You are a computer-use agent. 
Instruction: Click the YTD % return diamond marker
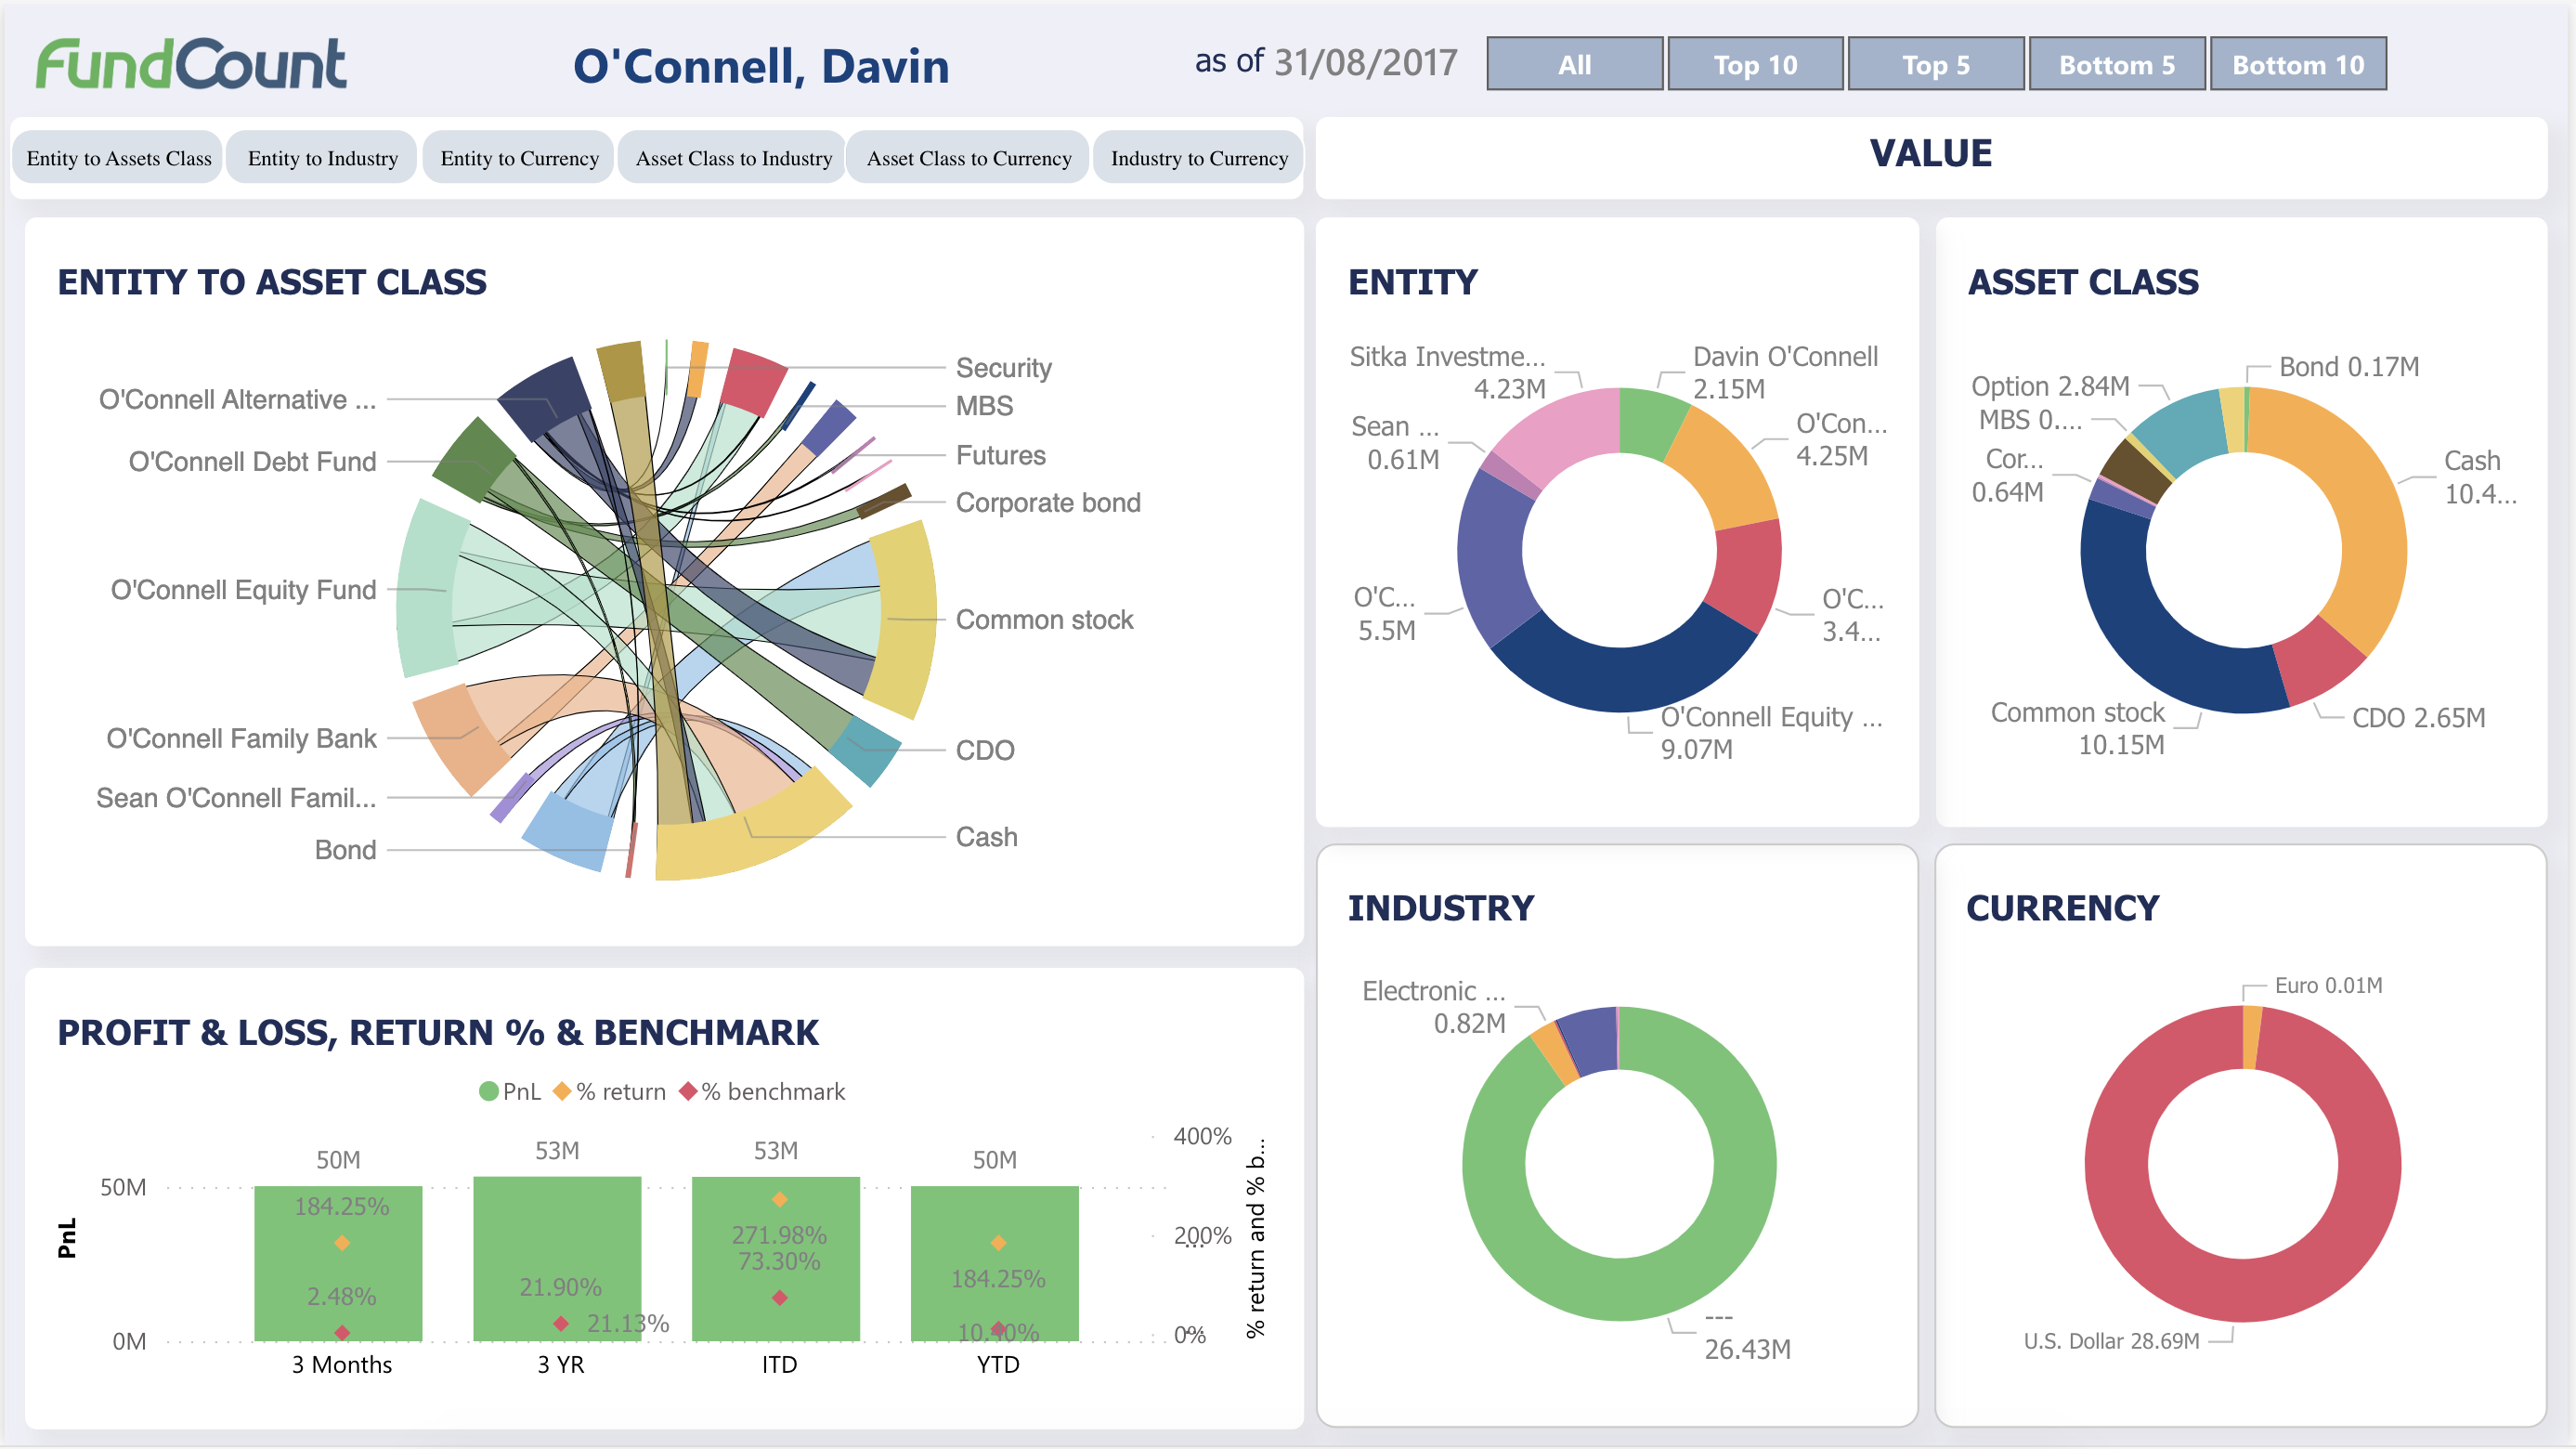[x=998, y=1242]
